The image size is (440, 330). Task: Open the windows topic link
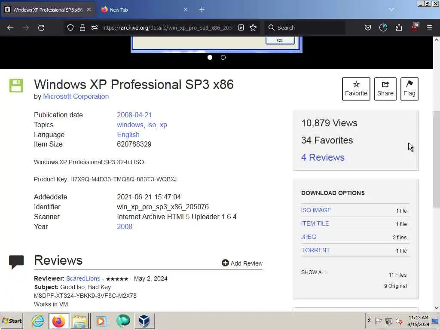pos(130,125)
